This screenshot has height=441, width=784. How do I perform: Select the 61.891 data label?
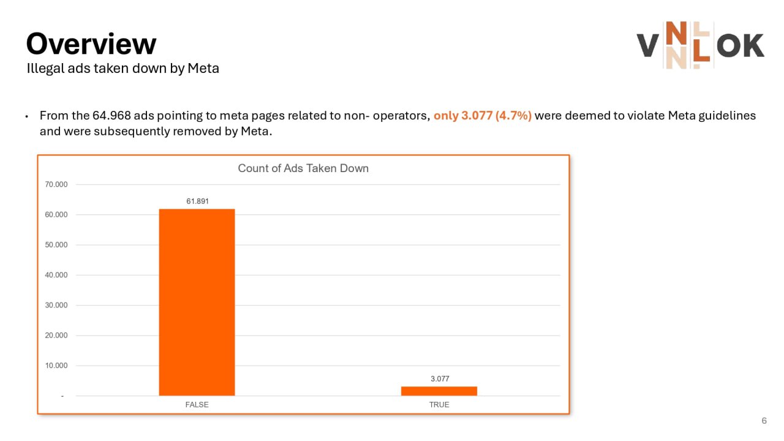pyautogui.click(x=197, y=201)
